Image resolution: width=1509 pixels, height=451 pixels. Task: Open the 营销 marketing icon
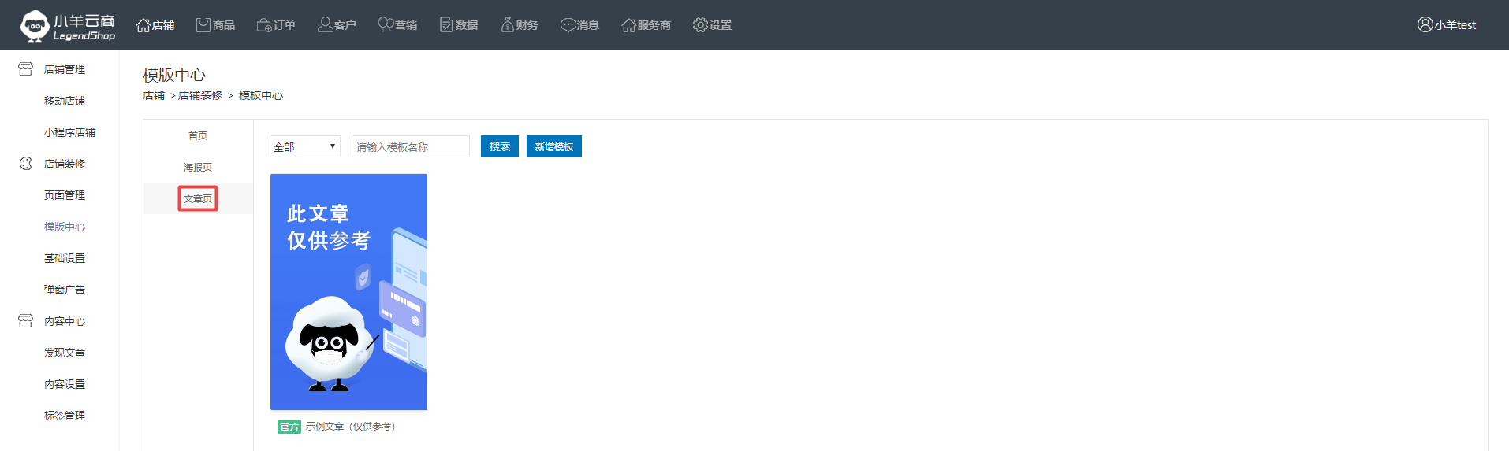(x=386, y=25)
